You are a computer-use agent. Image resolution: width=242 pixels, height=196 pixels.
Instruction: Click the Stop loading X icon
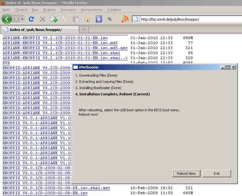pos(43,19)
